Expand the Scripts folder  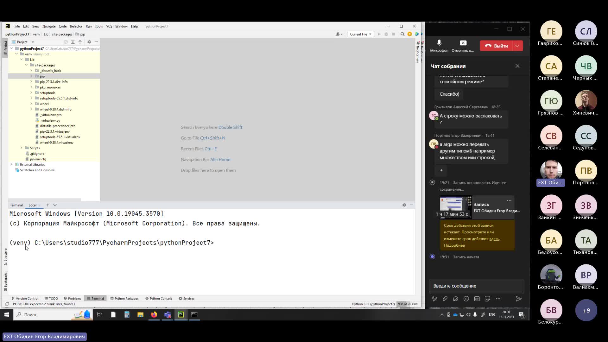[x=22, y=148]
